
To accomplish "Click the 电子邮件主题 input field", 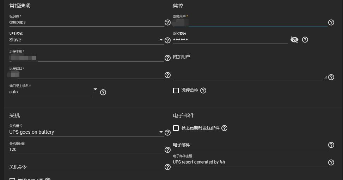I will (x=250, y=162).
